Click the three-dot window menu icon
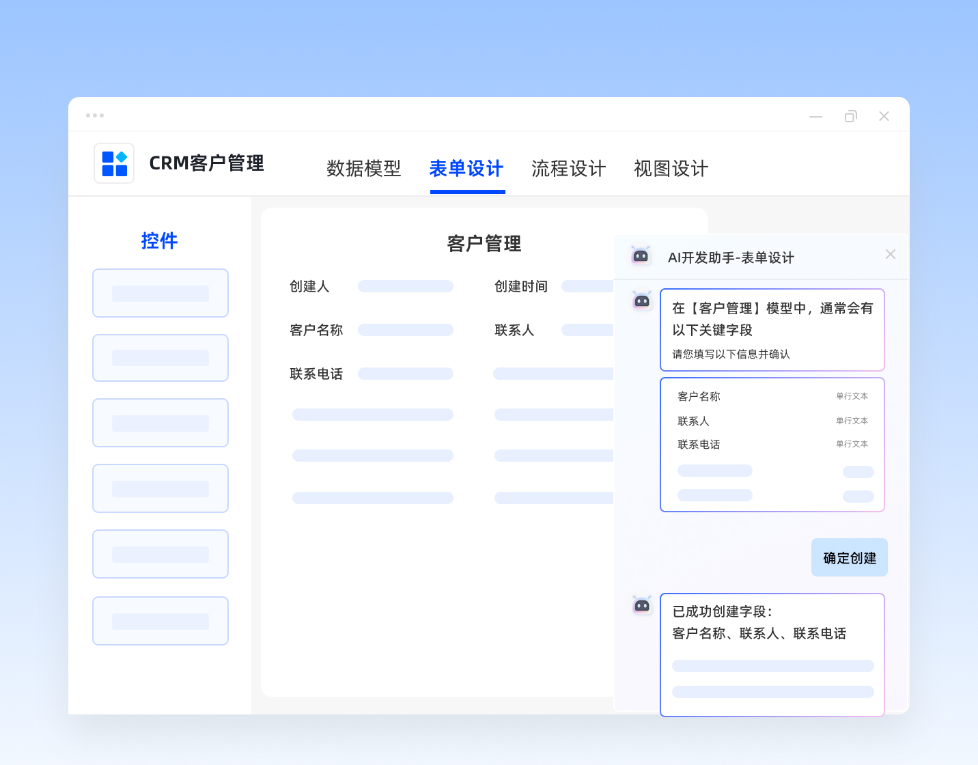Viewport: 978px width, 765px height. point(95,115)
